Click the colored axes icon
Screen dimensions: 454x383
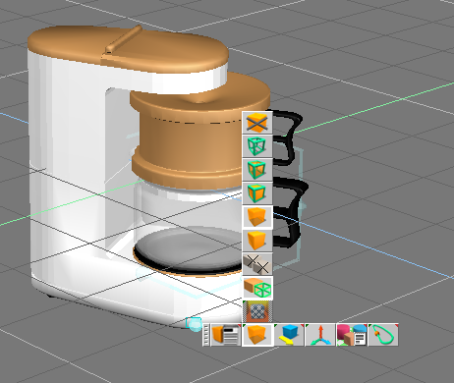(320, 335)
